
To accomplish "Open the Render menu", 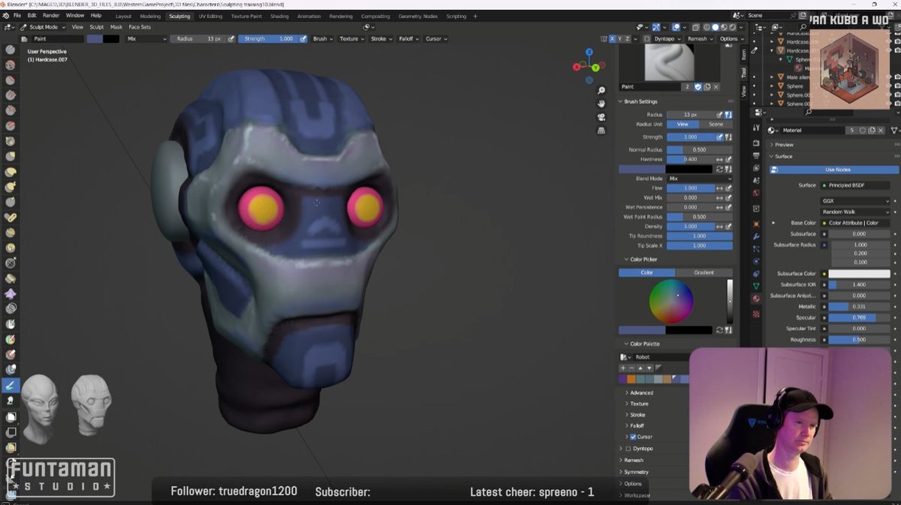I will click(x=51, y=15).
